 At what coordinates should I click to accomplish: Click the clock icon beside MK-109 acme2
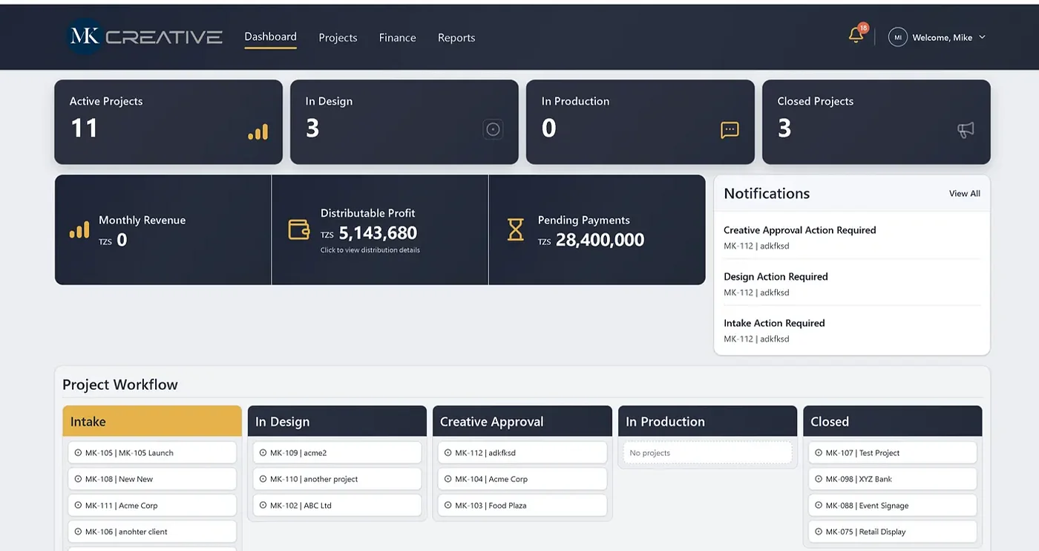[x=263, y=452]
